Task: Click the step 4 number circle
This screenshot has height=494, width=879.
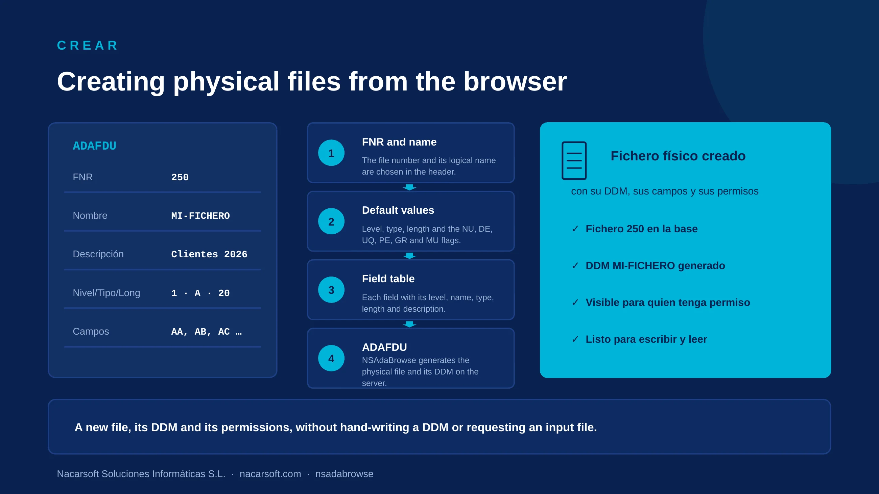Action: (x=331, y=358)
